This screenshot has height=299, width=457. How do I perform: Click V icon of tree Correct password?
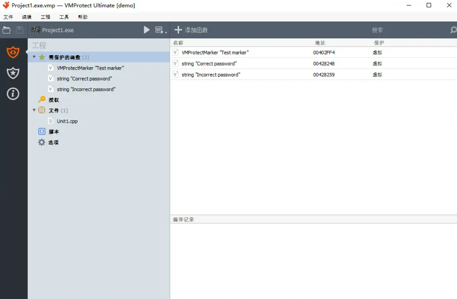(51, 79)
